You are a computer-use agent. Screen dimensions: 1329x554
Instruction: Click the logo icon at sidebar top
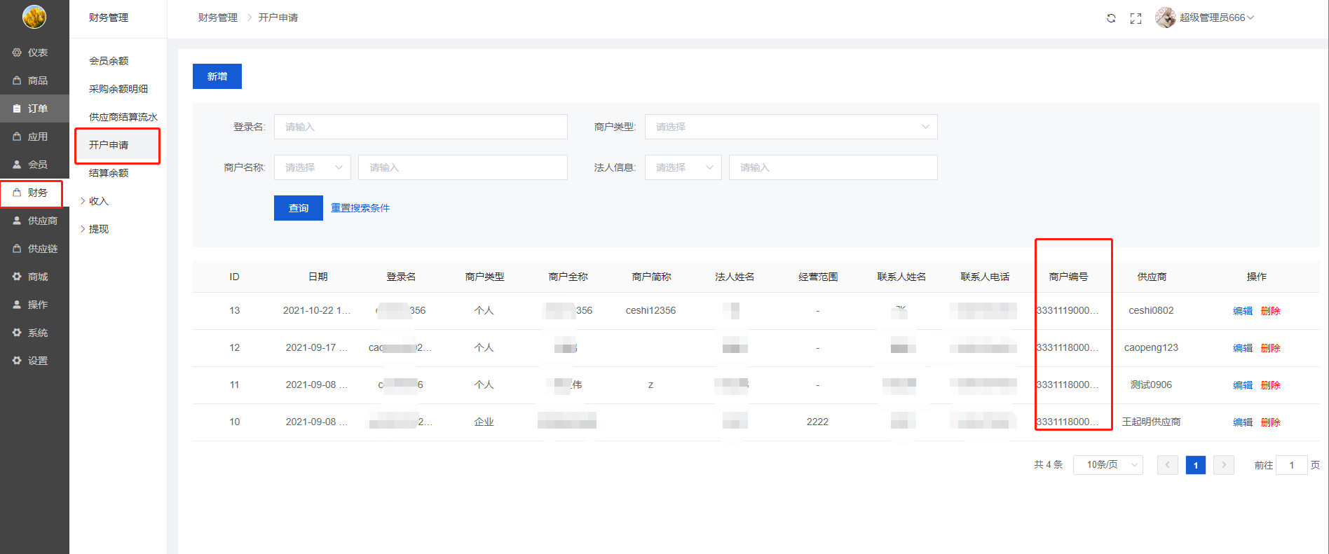[x=34, y=17]
